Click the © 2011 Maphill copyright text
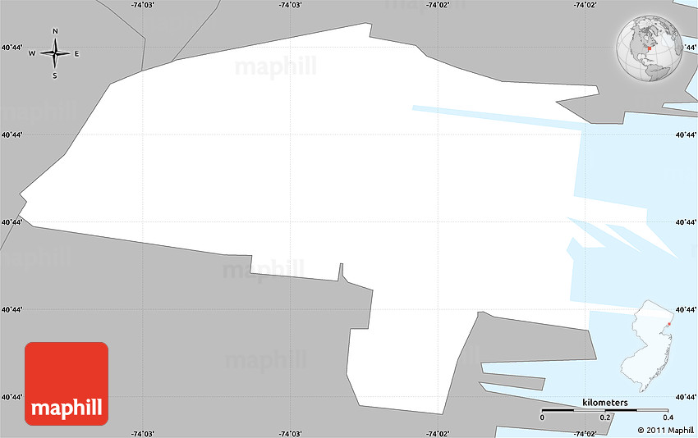The image size is (698, 438). pos(665,430)
